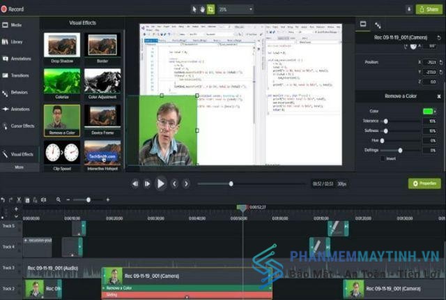Click the Paste icon in timeline toolbar
Viewport: 446px width, 300px height.
36,200
